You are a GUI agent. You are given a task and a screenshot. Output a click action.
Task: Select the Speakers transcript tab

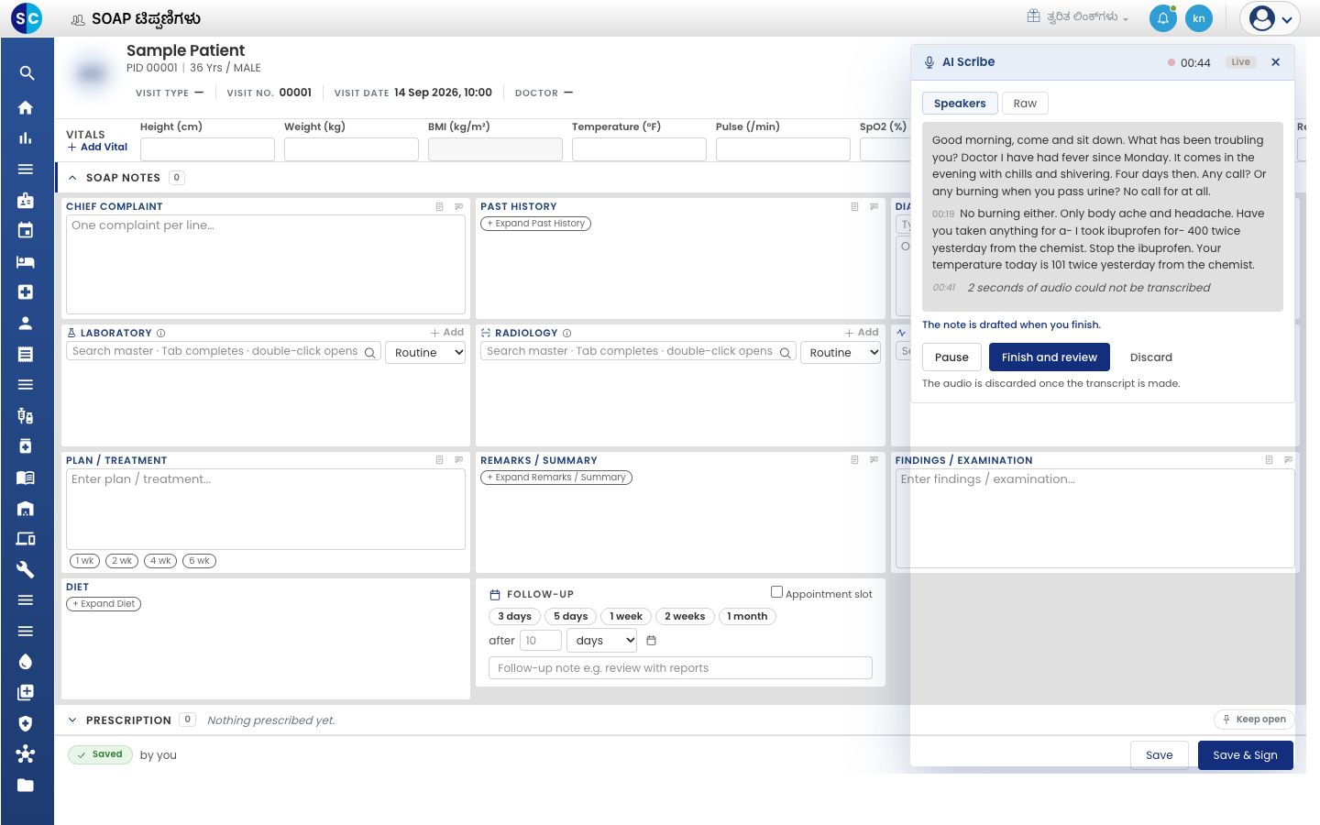pos(960,104)
